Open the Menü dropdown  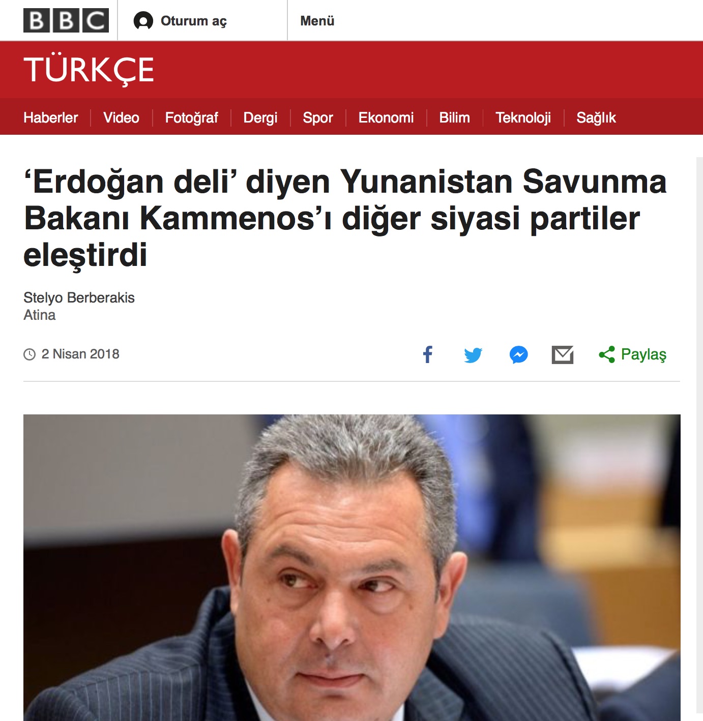317,21
